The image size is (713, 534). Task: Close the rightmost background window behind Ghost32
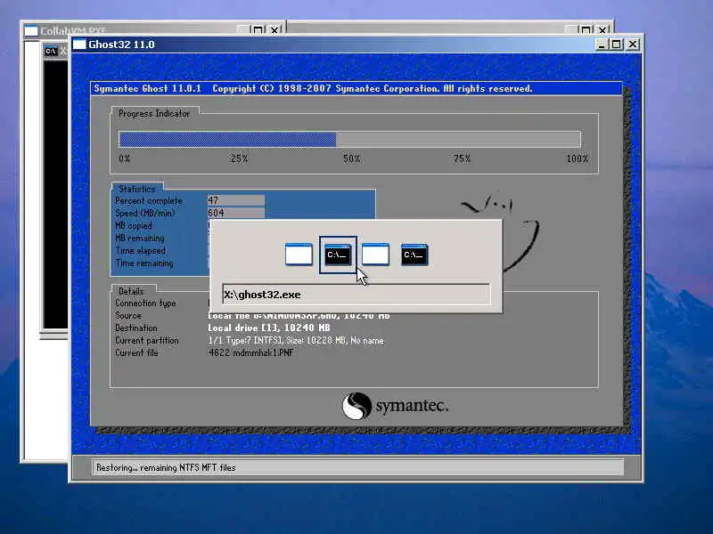coord(602,30)
